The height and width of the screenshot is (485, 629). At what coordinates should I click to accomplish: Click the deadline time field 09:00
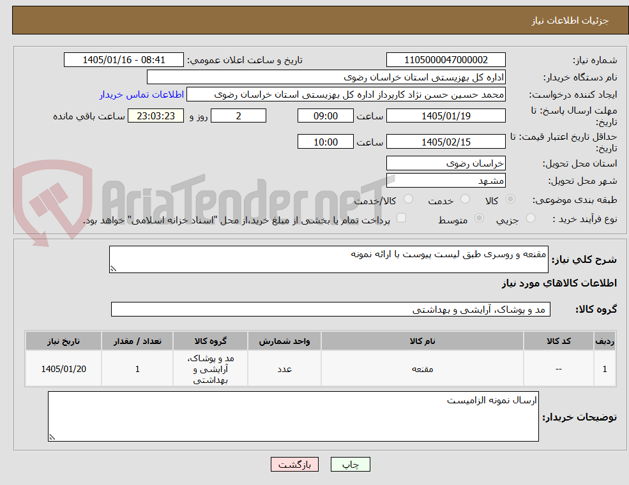(325, 116)
